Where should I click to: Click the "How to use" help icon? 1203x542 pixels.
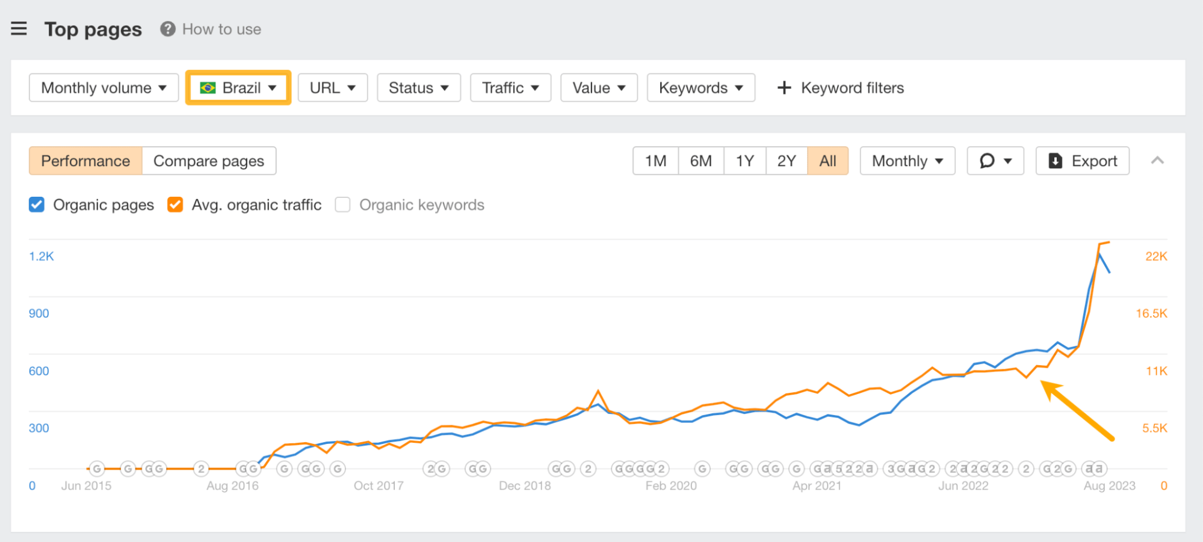(x=167, y=28)
